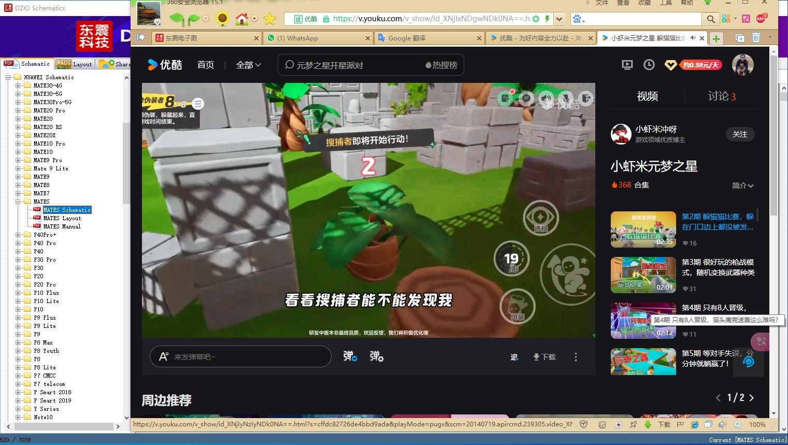Viewport: 788px width, 445px height.
Task: Click the DZKJ tree vertical scrollbar thumb
Action: 126,163
